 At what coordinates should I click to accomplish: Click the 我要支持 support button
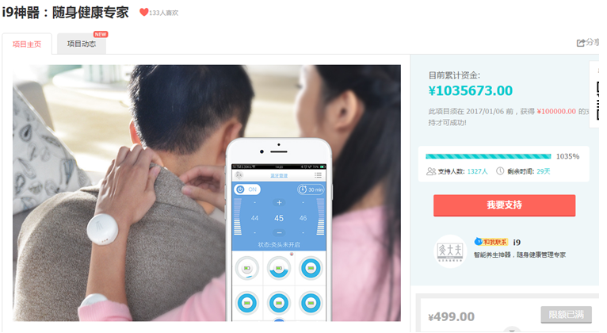(x=504, y=205)
